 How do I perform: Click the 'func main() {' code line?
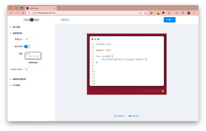point(104,56)
